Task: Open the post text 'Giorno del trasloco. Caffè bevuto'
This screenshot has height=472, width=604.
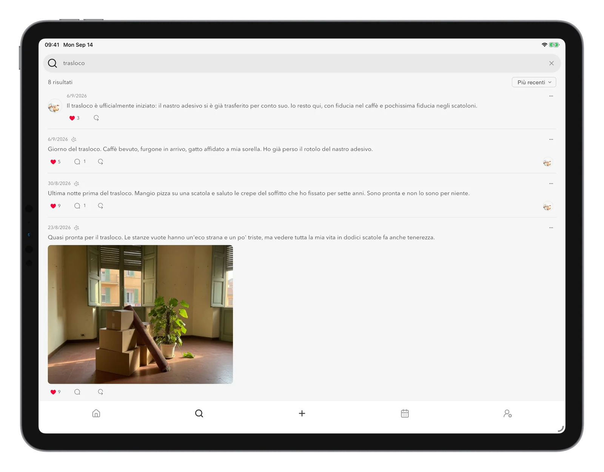Action: point(210,149)
